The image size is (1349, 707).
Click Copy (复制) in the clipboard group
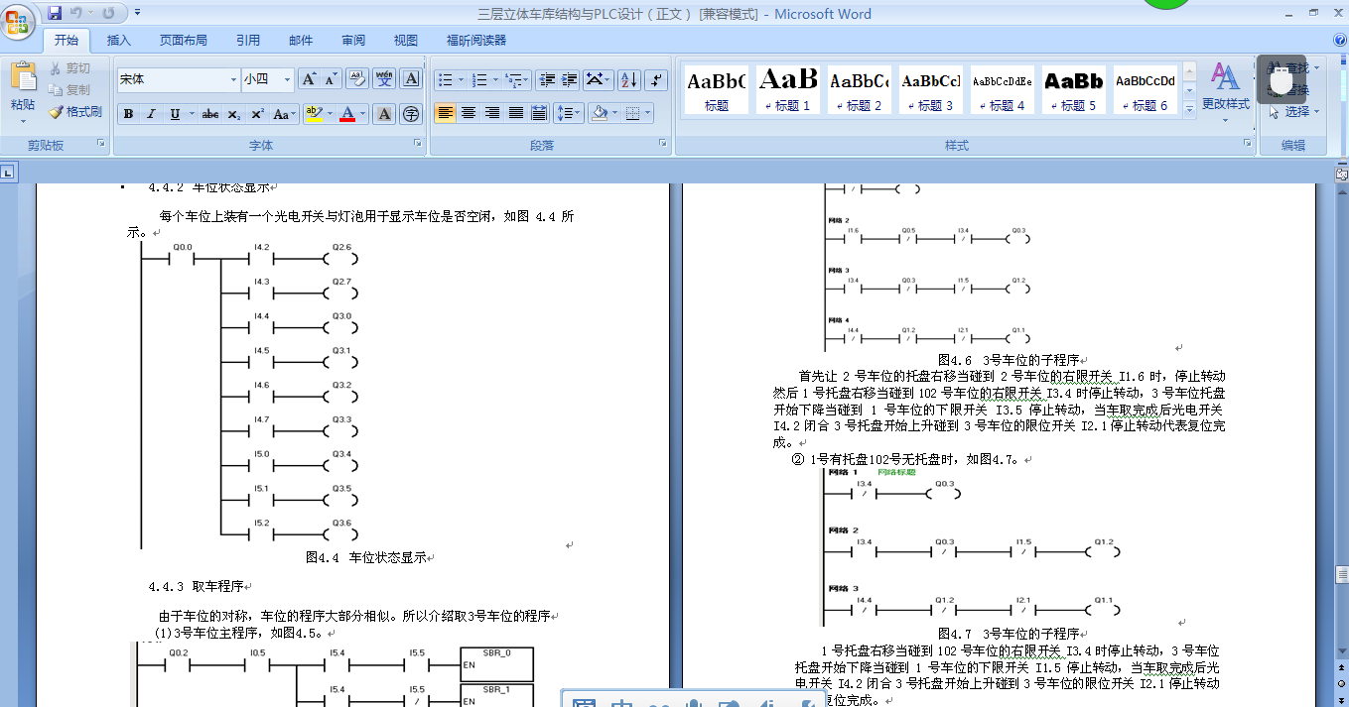coord(69,89)
